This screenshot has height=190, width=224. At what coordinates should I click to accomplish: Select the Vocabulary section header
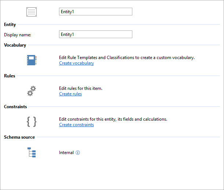point(15,45)
